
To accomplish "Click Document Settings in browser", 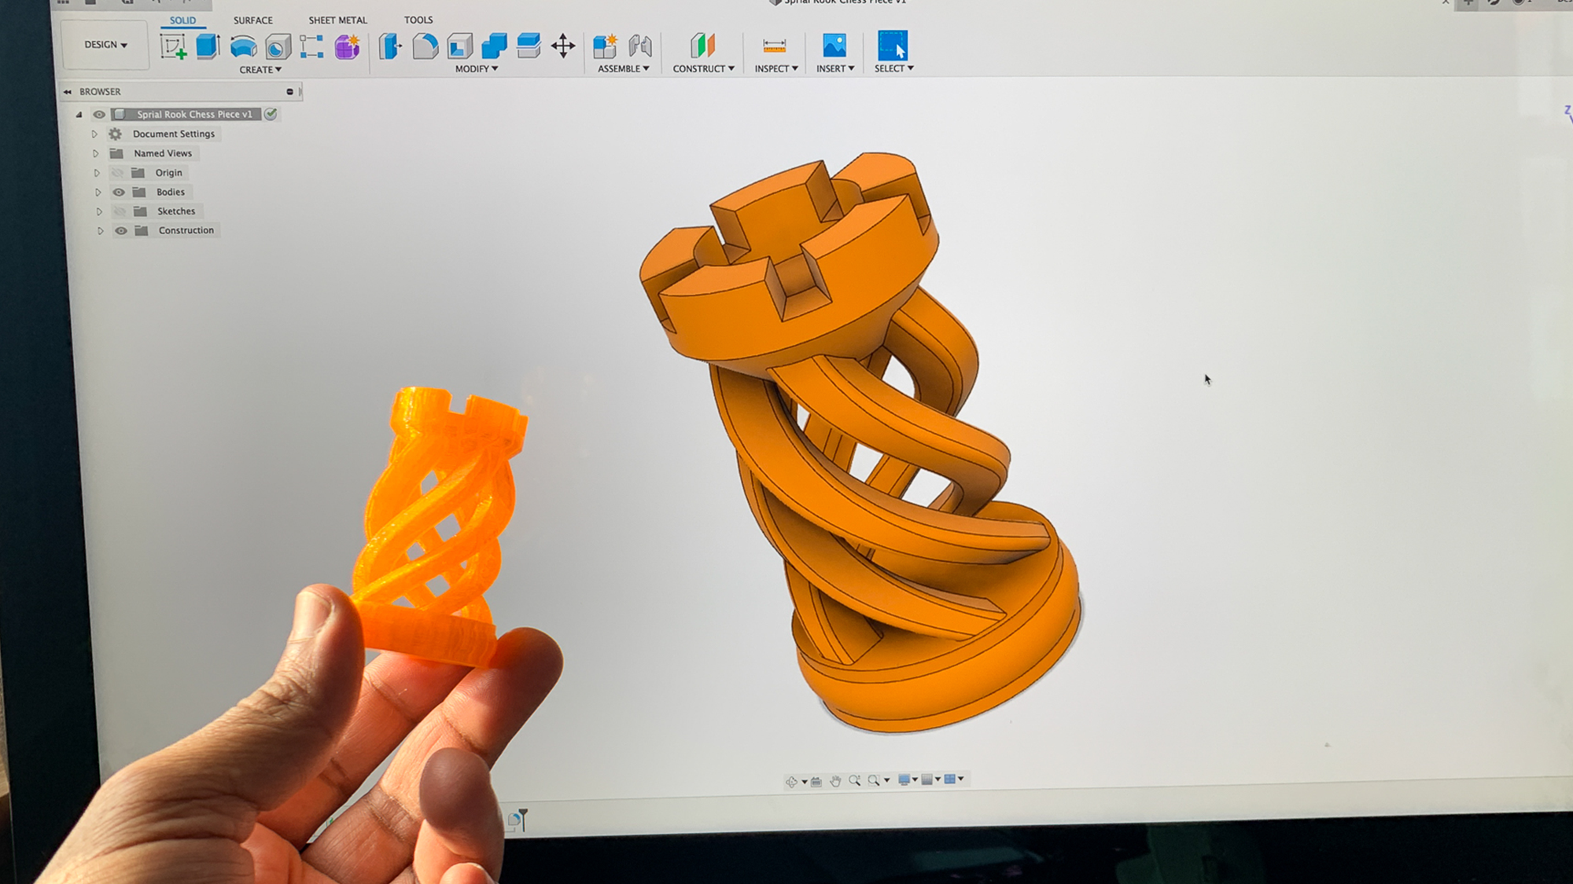I will pos(173,134).
